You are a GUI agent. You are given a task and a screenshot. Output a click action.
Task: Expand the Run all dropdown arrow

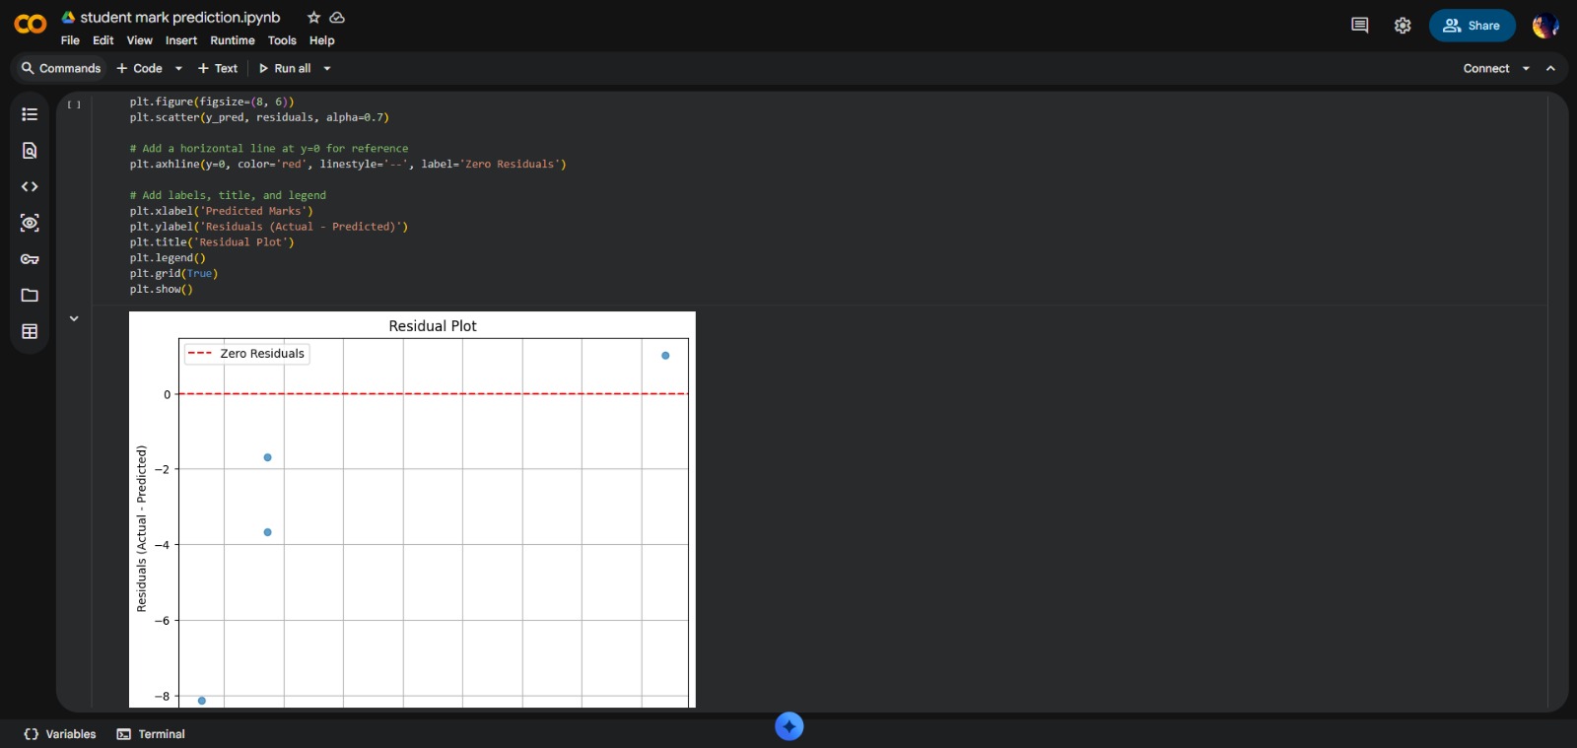(327, 69)
